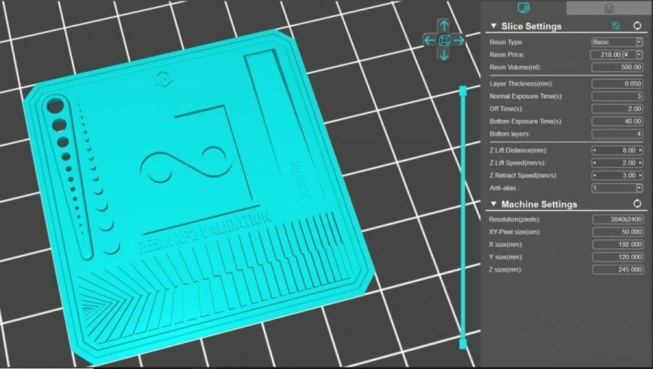Click the Resin Volume field
The image size is (653, 369).
[x=617, y=67]
